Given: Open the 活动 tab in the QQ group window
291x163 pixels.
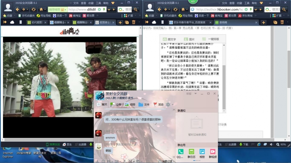Looking at the screenshot, I should [x=158, y=104].
